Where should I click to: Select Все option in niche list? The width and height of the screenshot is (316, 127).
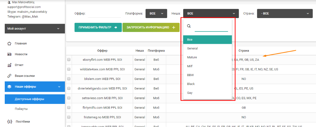click(x=208, y=40)
